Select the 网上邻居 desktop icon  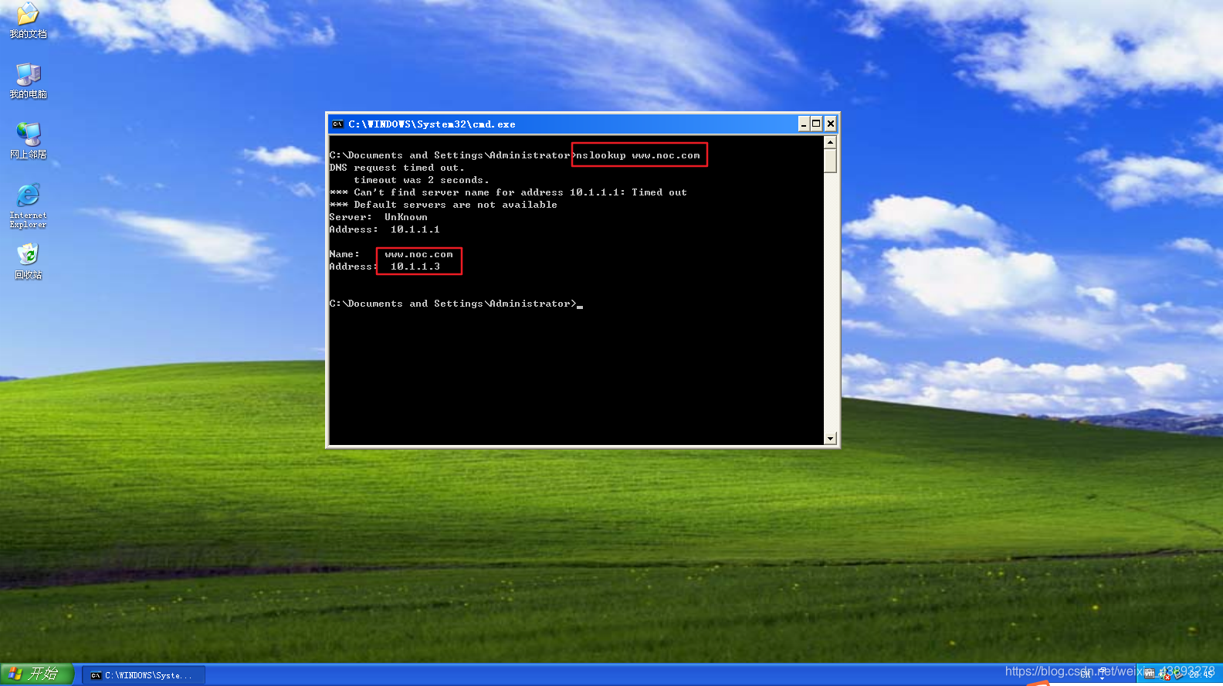click(x=28, y=141)
